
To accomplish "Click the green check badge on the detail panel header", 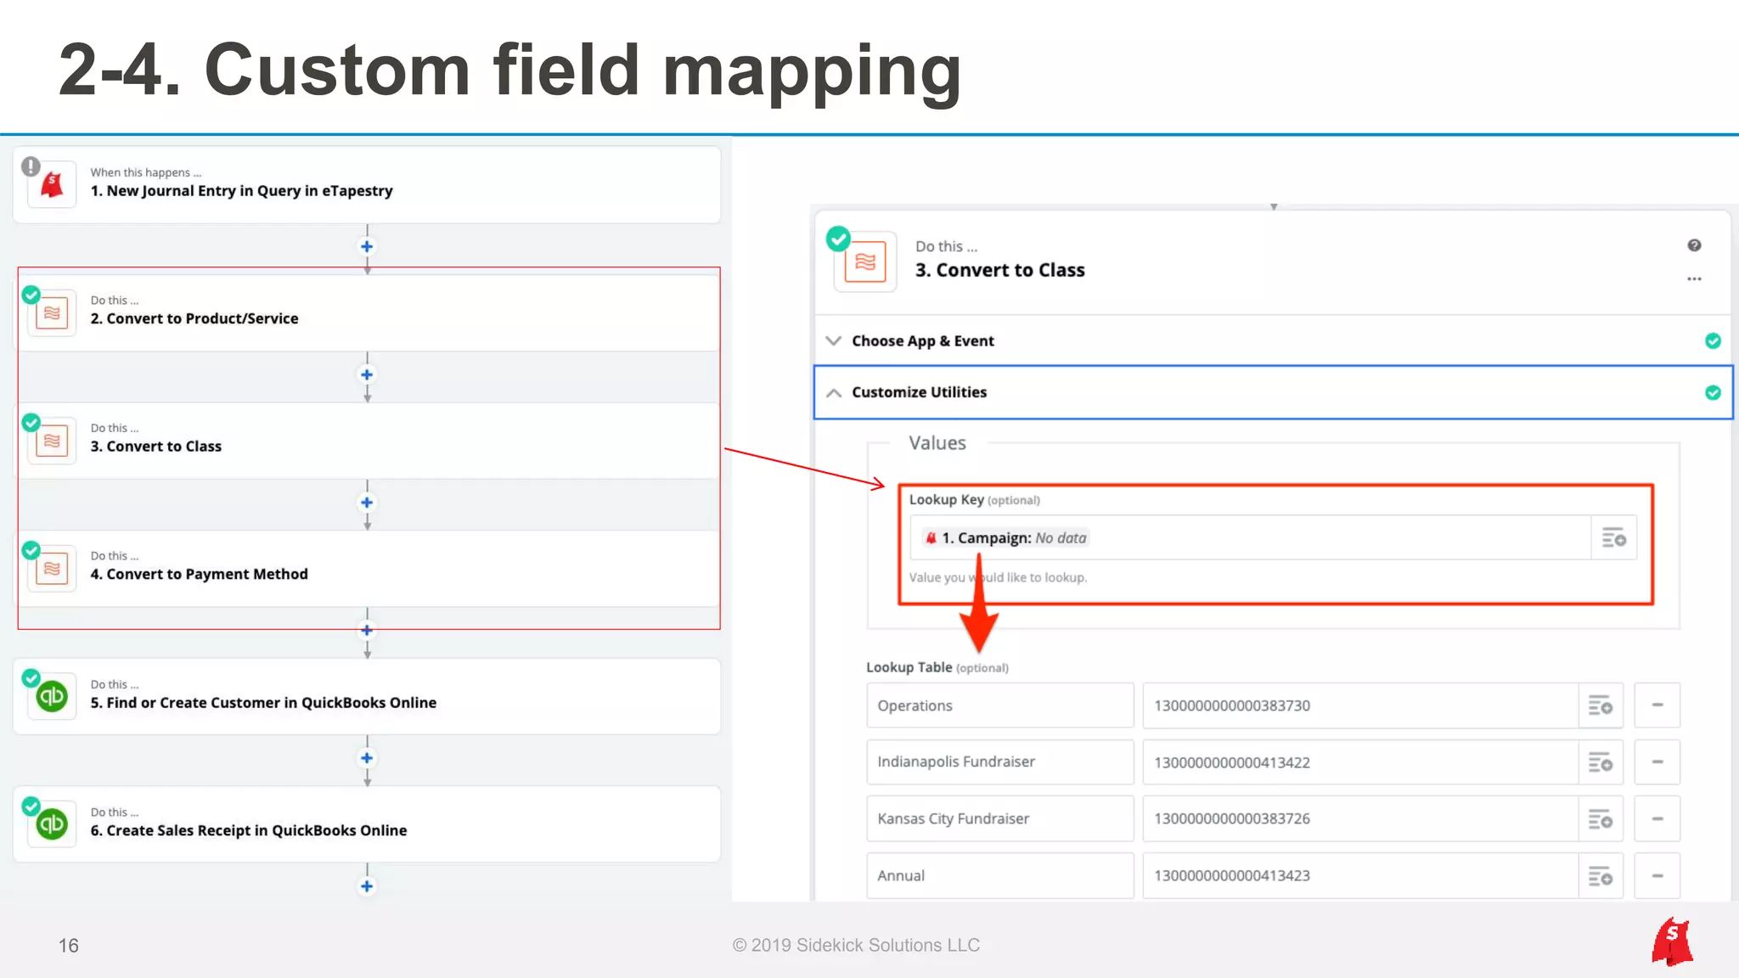I will click(x=838, y=239).
